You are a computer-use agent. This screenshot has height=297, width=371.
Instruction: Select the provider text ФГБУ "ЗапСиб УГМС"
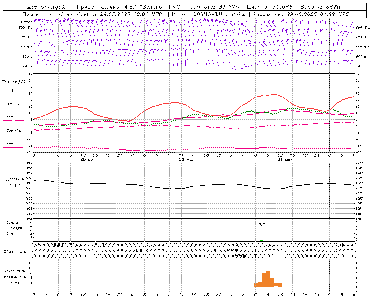[152, 7]
